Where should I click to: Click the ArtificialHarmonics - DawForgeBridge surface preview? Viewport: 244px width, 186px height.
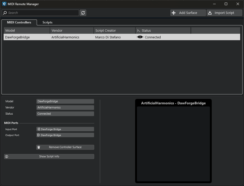173,141
